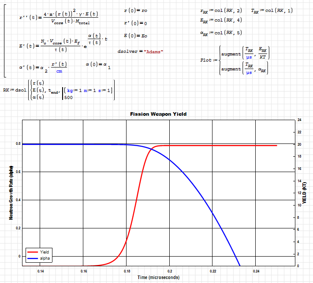Select the E_RK := col(RK, 4) definition
This screenshot has height=283, width=313.
pos(220,20)
